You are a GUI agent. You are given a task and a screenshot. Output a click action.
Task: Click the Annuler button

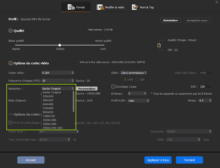pos(31,160)
